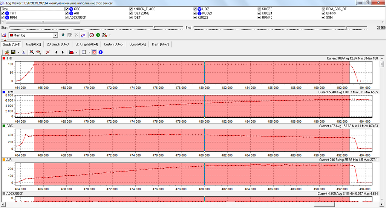The height and width of the screenshot is (208, 386).
Task: Click the scissors cut icon
Action: (23, 52)
